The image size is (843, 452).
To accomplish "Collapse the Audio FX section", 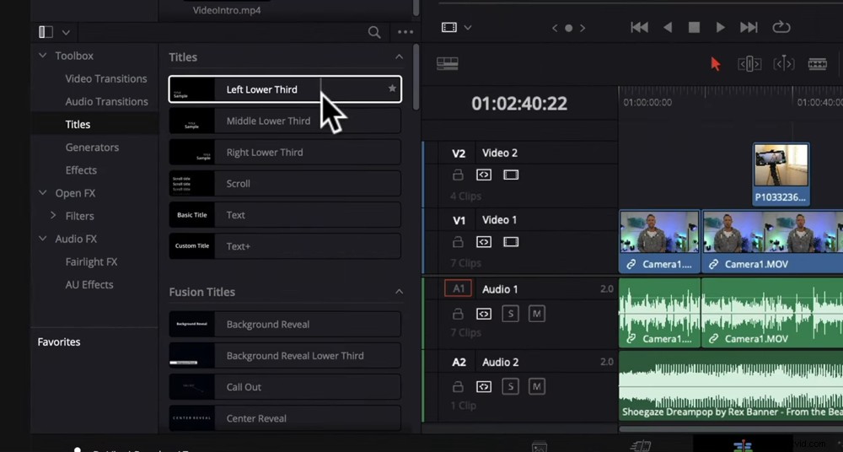I will click(x=42, y=239).
